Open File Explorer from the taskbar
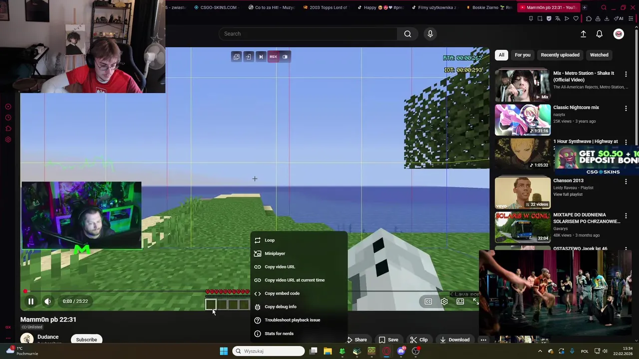Screen dimensions: 639x359 pyautogui.click(x=327, y=351)
